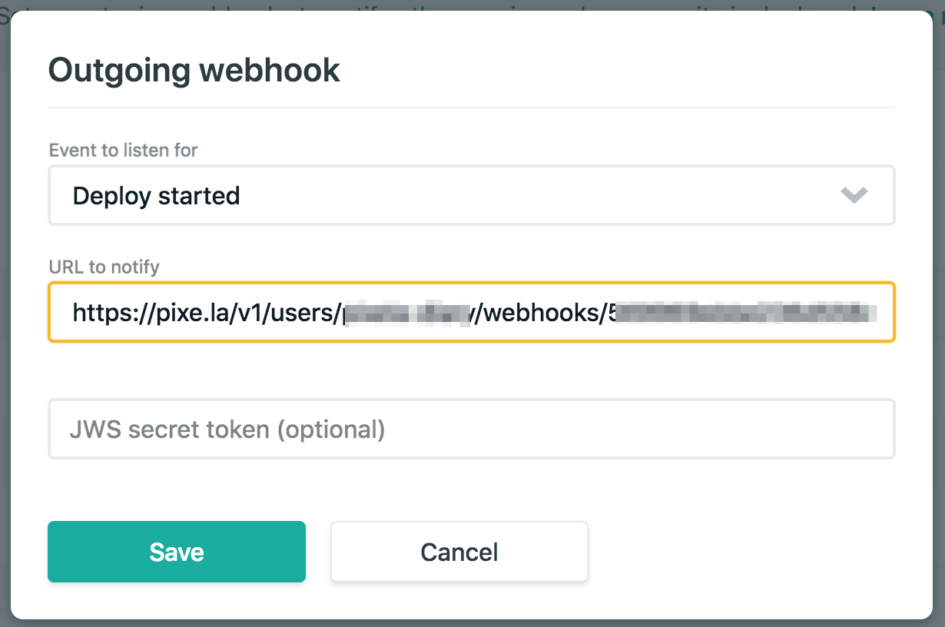Click the dropdown chevron arrow icon
Viewport: 945px width, 627px height.
(x=854, y=195)
